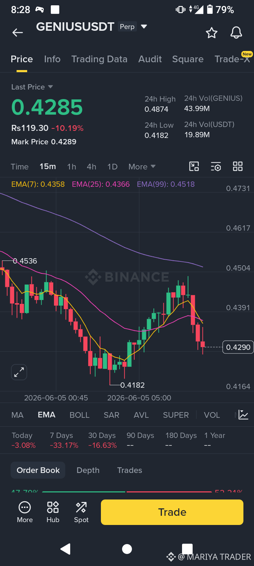Tap the Mark Price 0.4289 text
254x566 pixels.
(x=44, y=142)
